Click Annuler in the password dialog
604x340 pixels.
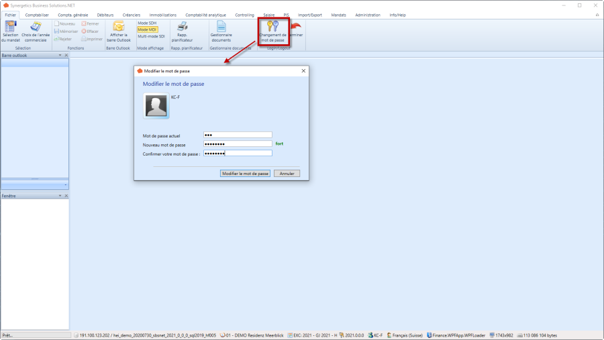[x=287, y=174]
